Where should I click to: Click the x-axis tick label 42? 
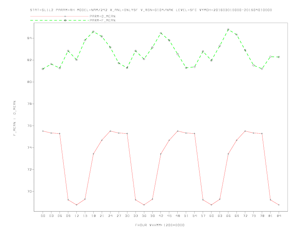[161, 216]
